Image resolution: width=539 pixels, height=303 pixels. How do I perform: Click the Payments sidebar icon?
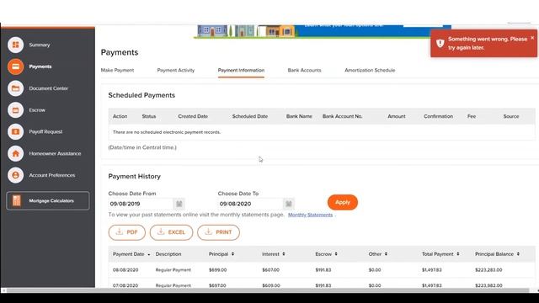tap(15, 66)
